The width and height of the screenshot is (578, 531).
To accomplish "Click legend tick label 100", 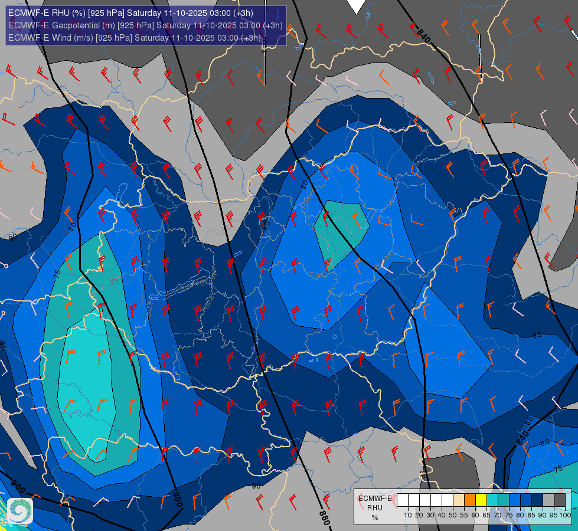I will point(566,515).
